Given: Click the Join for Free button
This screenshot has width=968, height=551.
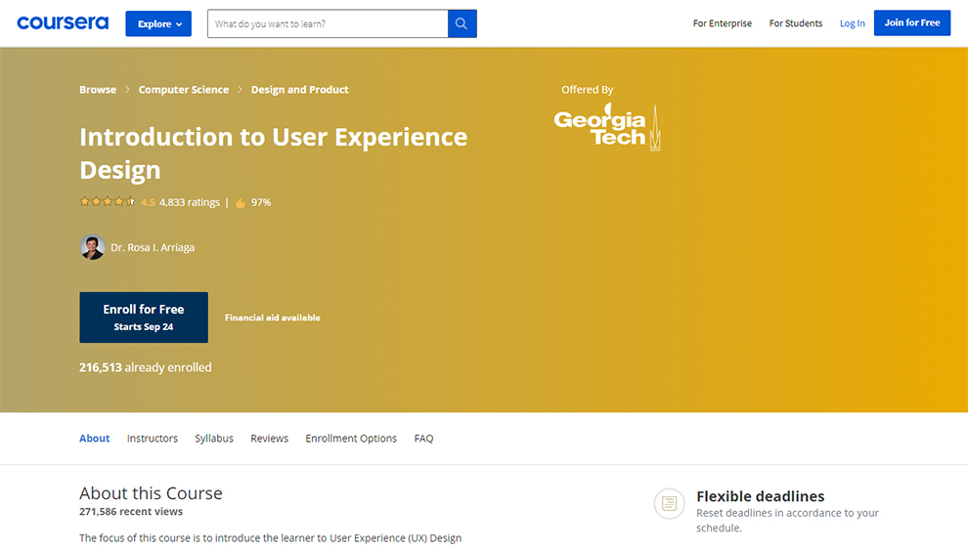Looking at the screenshot, I should [912, 22].
